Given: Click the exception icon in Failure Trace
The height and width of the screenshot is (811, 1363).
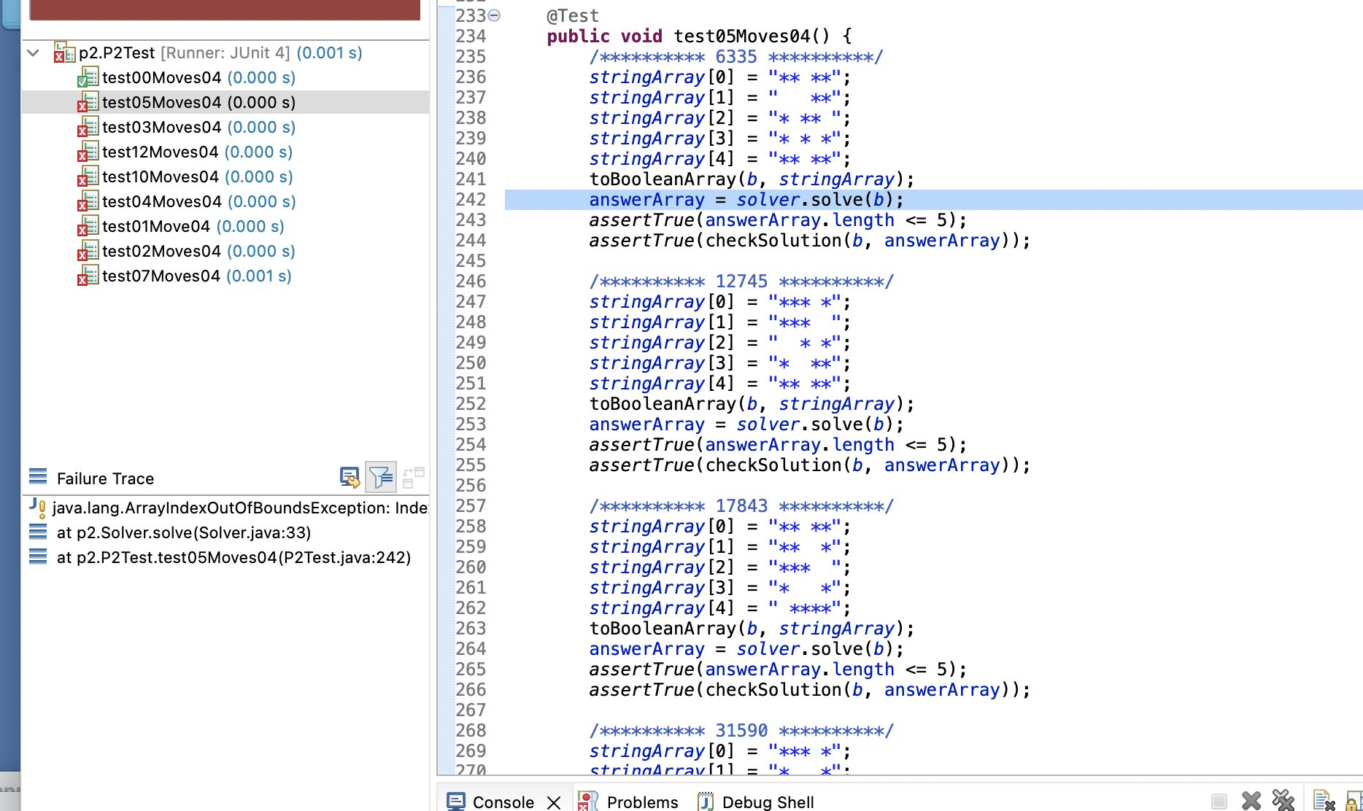Looking at the screenshot, I should point(38,507).
